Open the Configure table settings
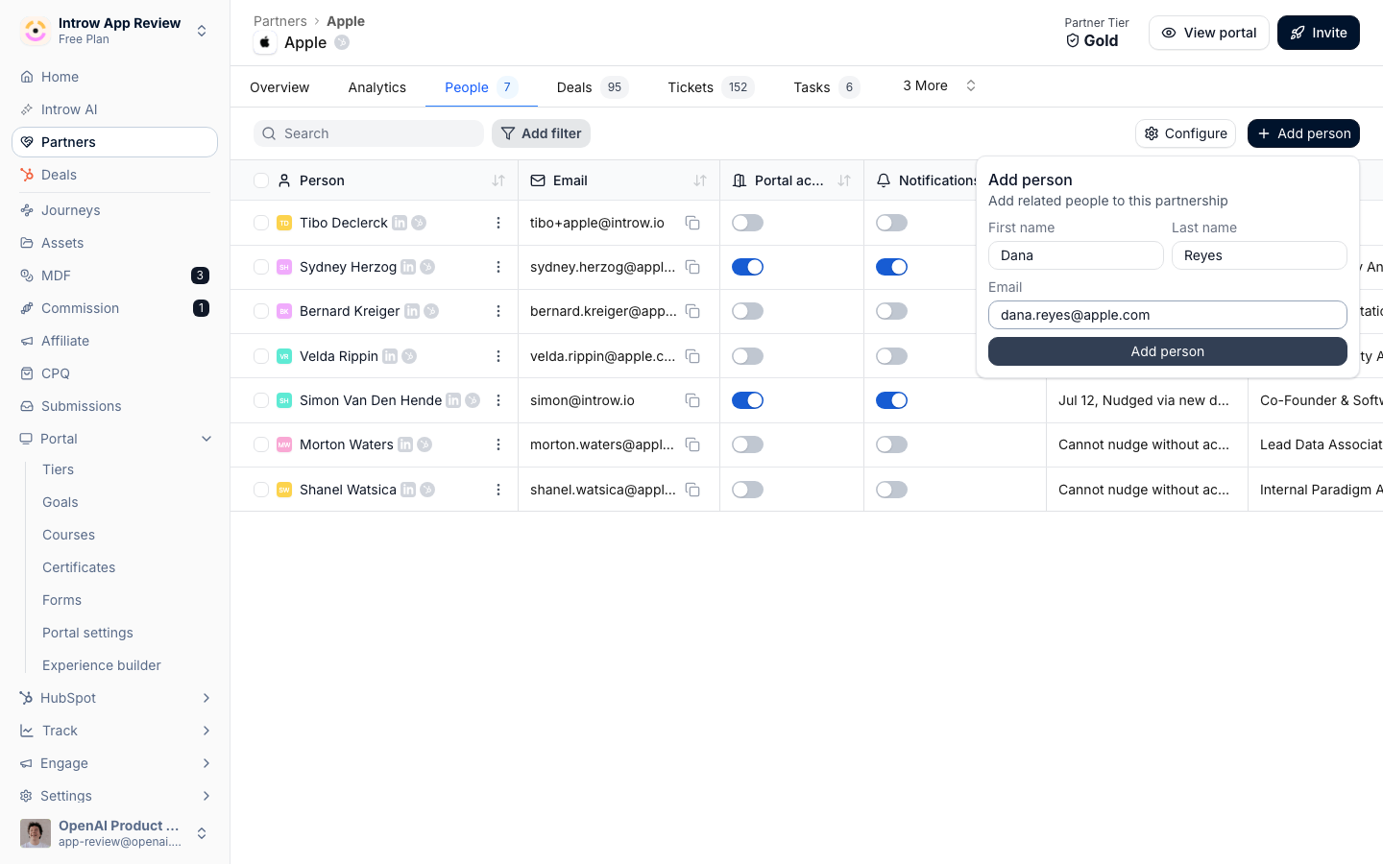The width and height of the screenshot is (1383, 864). [1185, 133]
